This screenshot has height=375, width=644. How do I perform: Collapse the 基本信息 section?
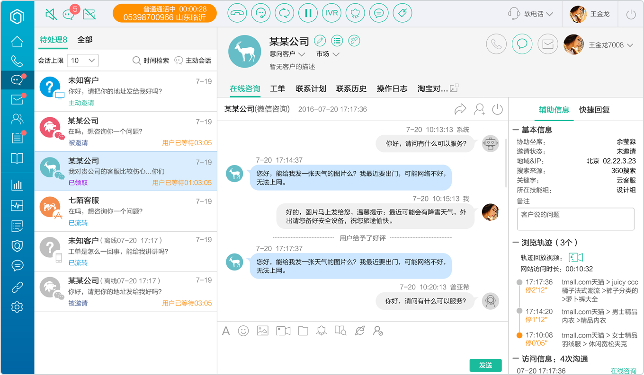coord(516,130)
